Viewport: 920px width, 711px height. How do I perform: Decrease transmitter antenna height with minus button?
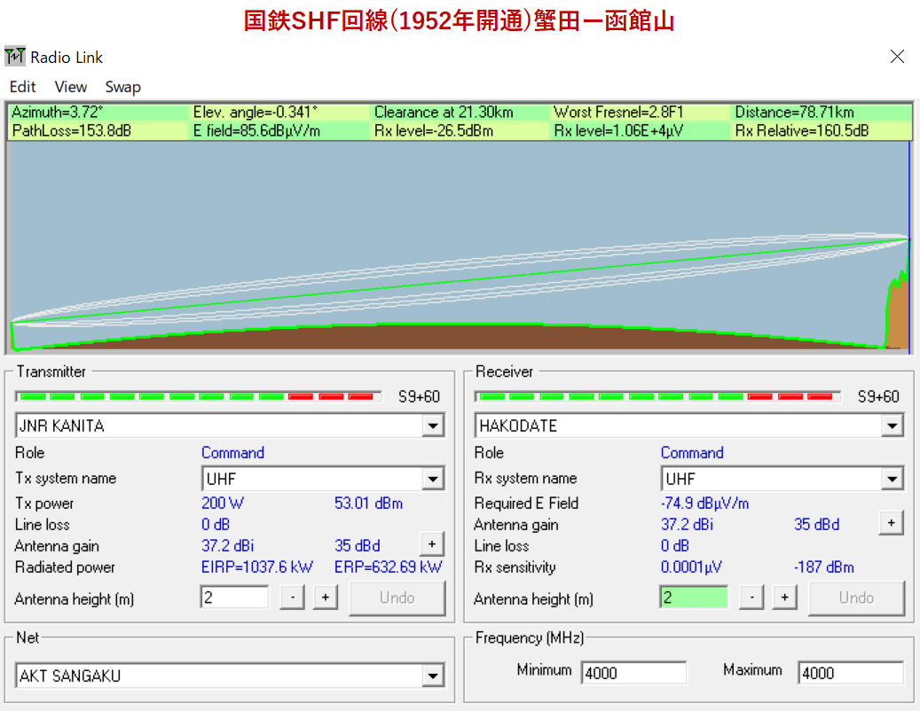coord(292,598)
